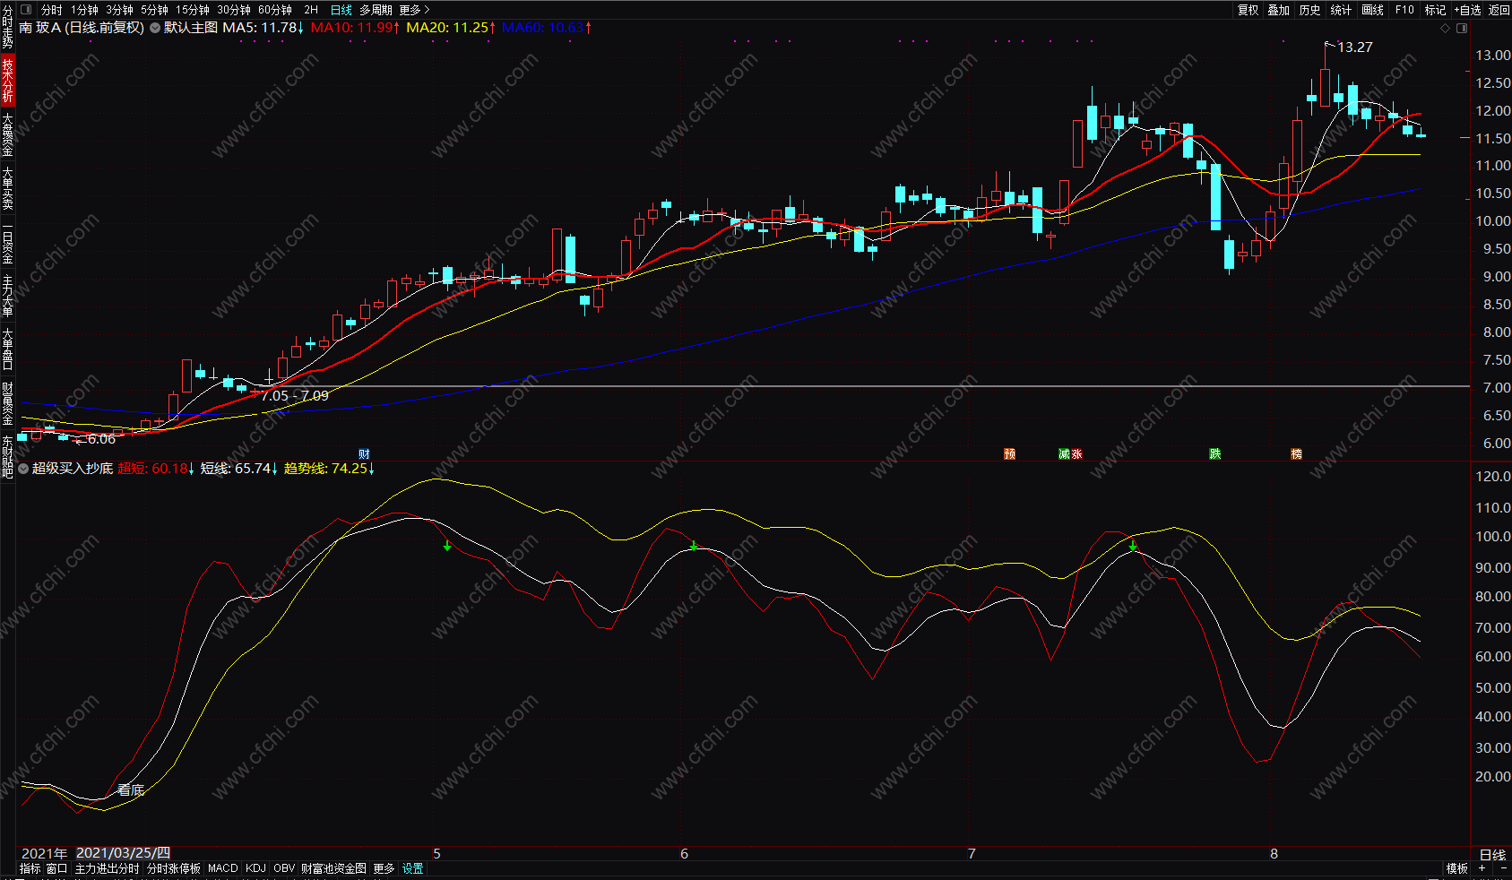This screenshot has width=1512, height=880.
Task: Click the green 跌 event marker
Action: pyautogui.click(x=1214, y=454)
